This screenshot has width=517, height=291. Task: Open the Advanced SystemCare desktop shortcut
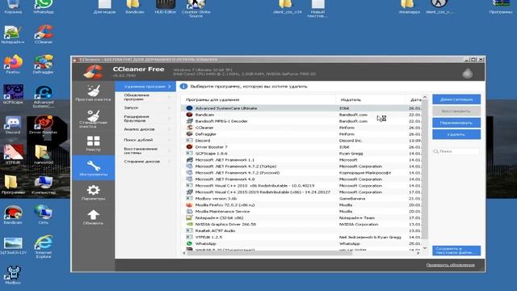pyautogui.click(x=43, y=96)
